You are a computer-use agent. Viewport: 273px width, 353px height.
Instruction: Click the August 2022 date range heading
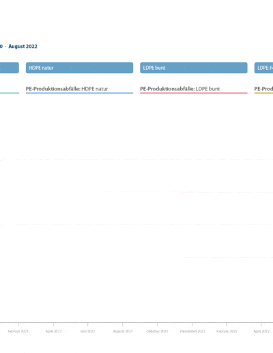pos(23,47)
